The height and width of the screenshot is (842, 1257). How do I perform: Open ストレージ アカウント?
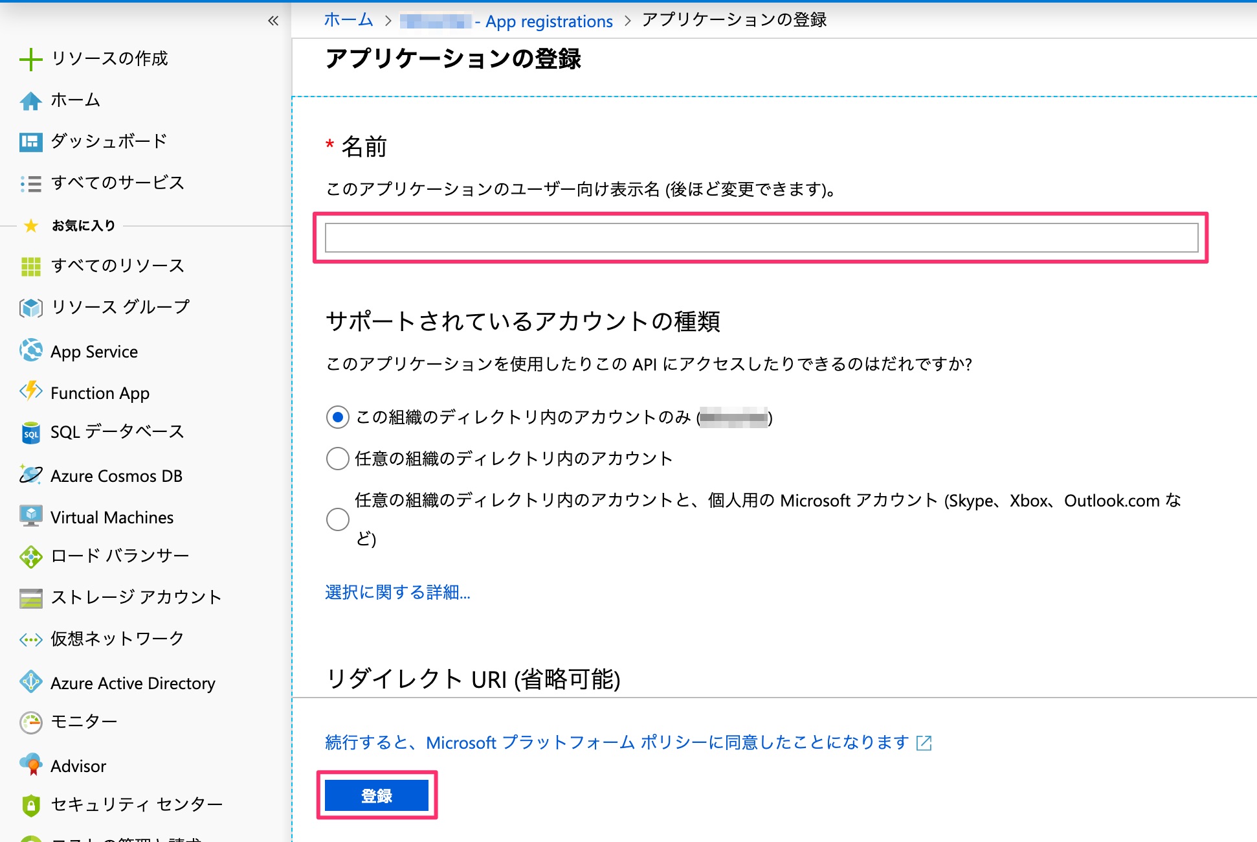[136, 597]
